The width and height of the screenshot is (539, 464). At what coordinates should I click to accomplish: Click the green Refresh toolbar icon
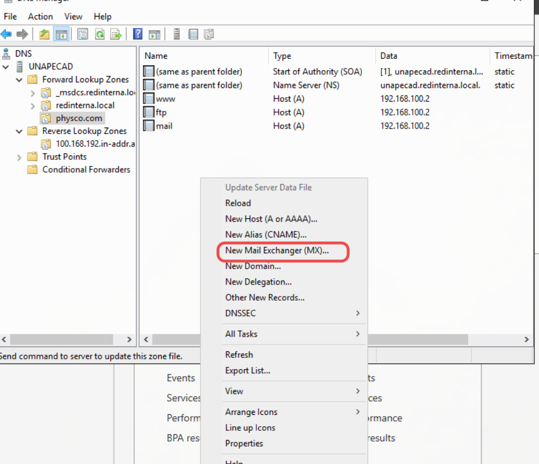(x=100, y=34)
